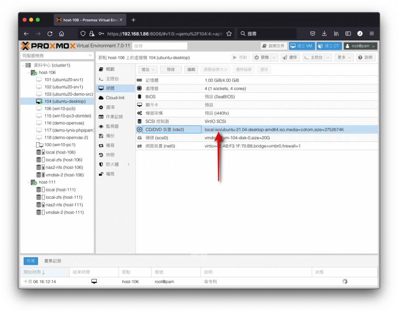Image resolution: width=398 pixels, height=313 pixels.
Task: Switch to the 叢集記錄 cluster log tab
Action: (53, 261)
